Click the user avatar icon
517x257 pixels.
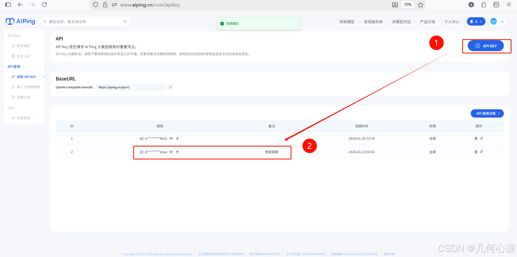(494, 22)
